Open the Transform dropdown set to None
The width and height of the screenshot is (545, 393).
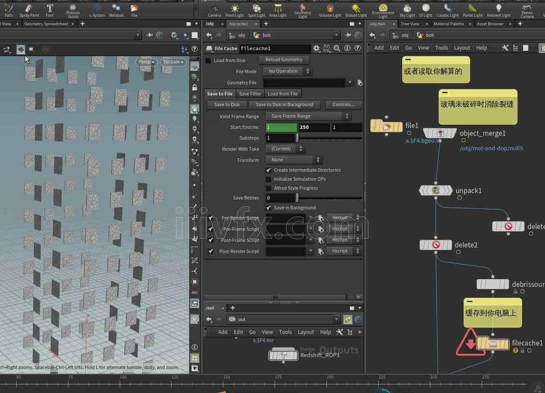tap(293, 160)
